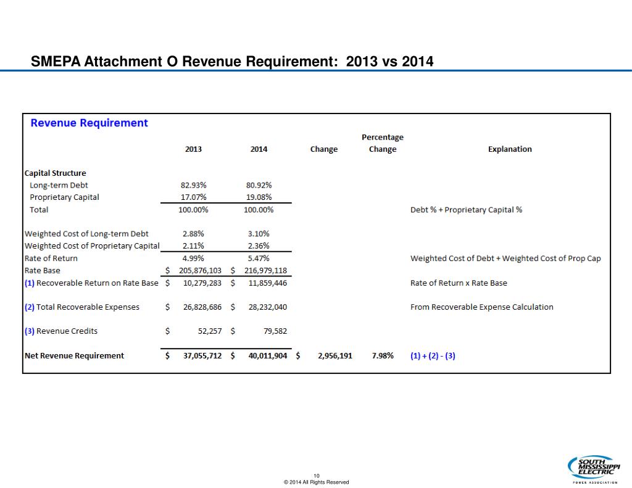The width and height of the screenshot is (632, 488).
Task: Select the percentage change 7.98%
Action: 383,356
